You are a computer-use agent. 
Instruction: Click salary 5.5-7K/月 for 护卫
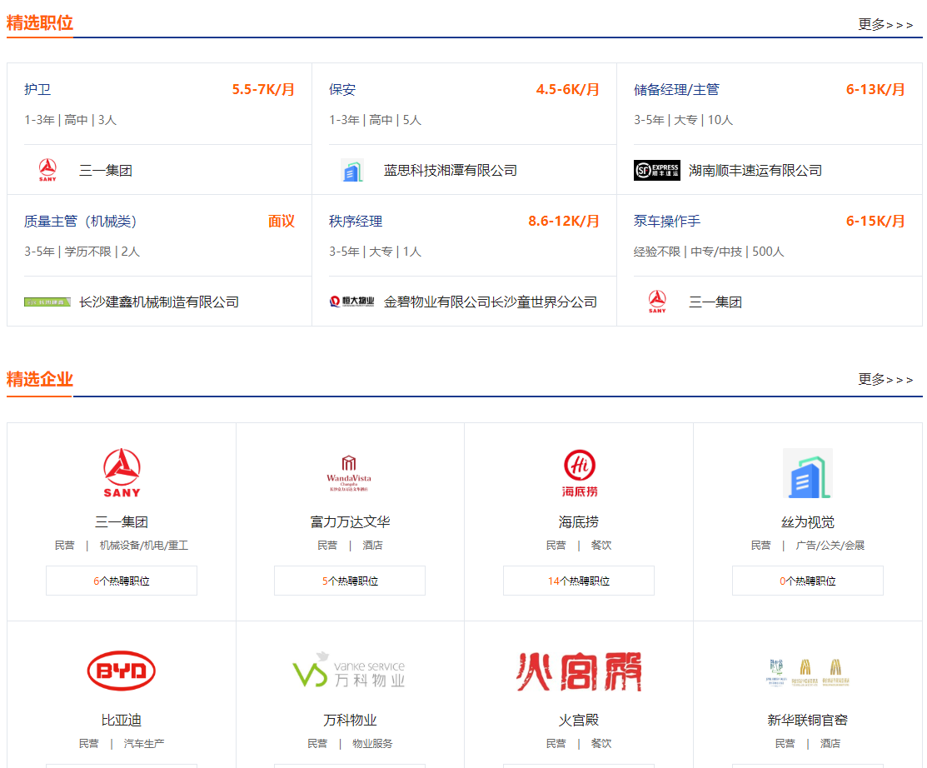[x=263, y=89]
